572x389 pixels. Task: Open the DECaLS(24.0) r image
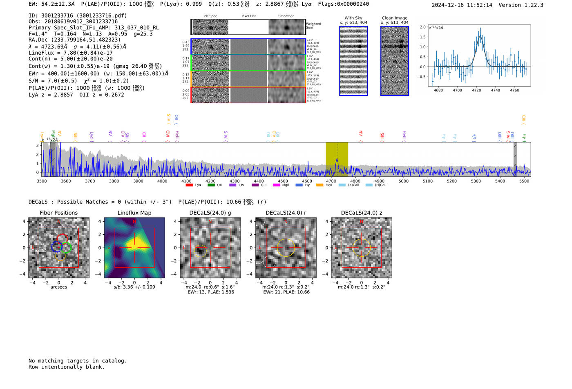click(x=286, y=248)
